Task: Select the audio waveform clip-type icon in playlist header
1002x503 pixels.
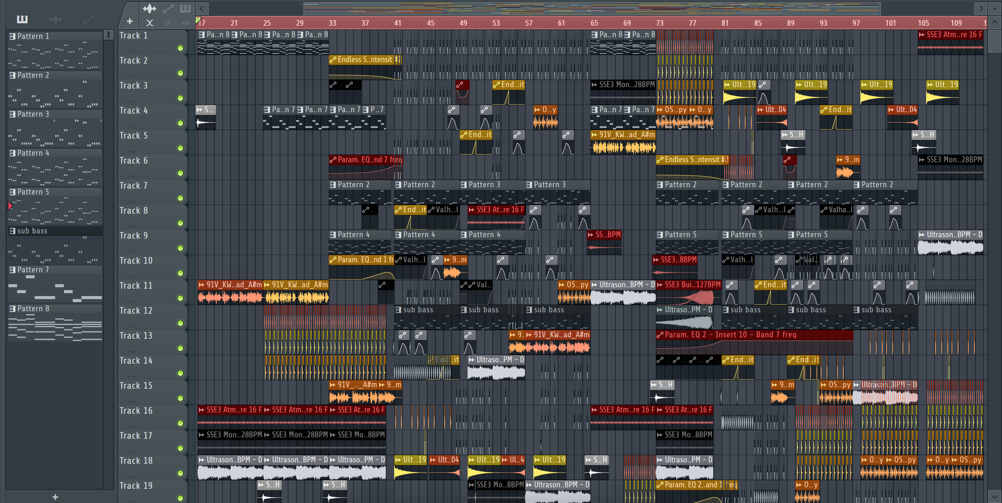Action: (149, 8)
